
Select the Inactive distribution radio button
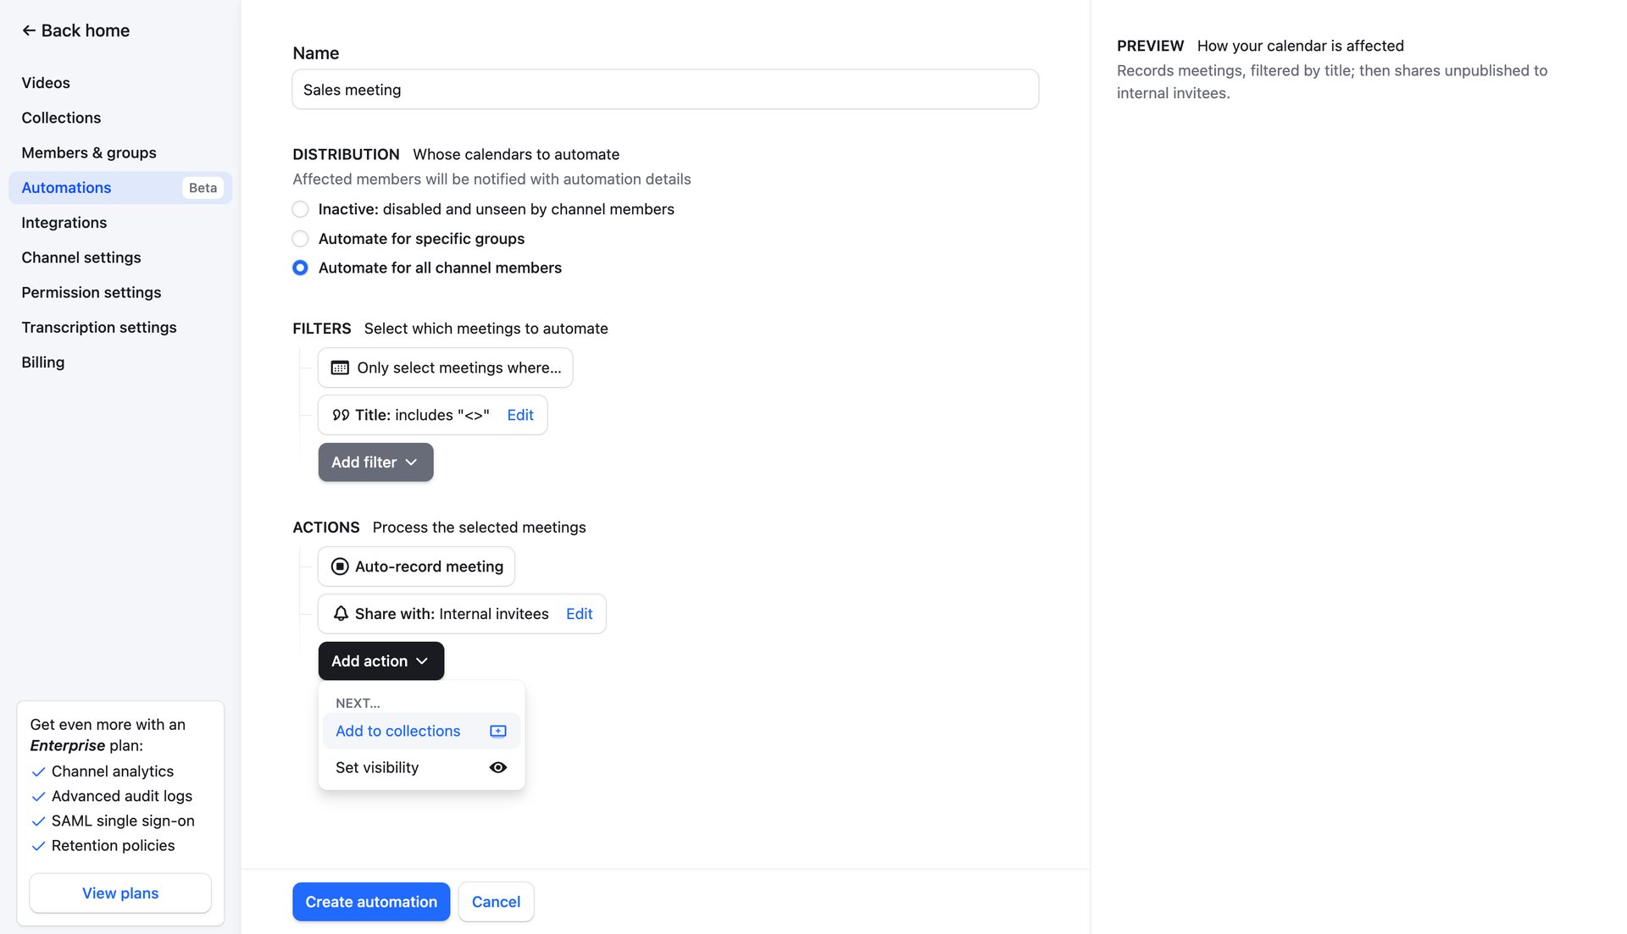(x=300, y=209)
